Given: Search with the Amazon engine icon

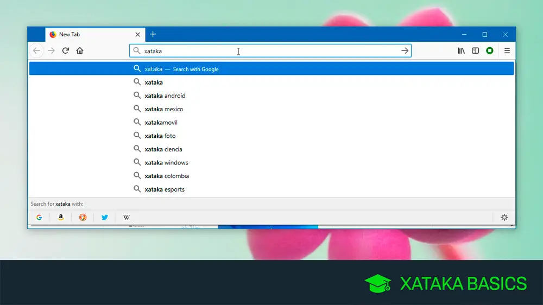Looking at the screenshot, I should tap(61, 218).
